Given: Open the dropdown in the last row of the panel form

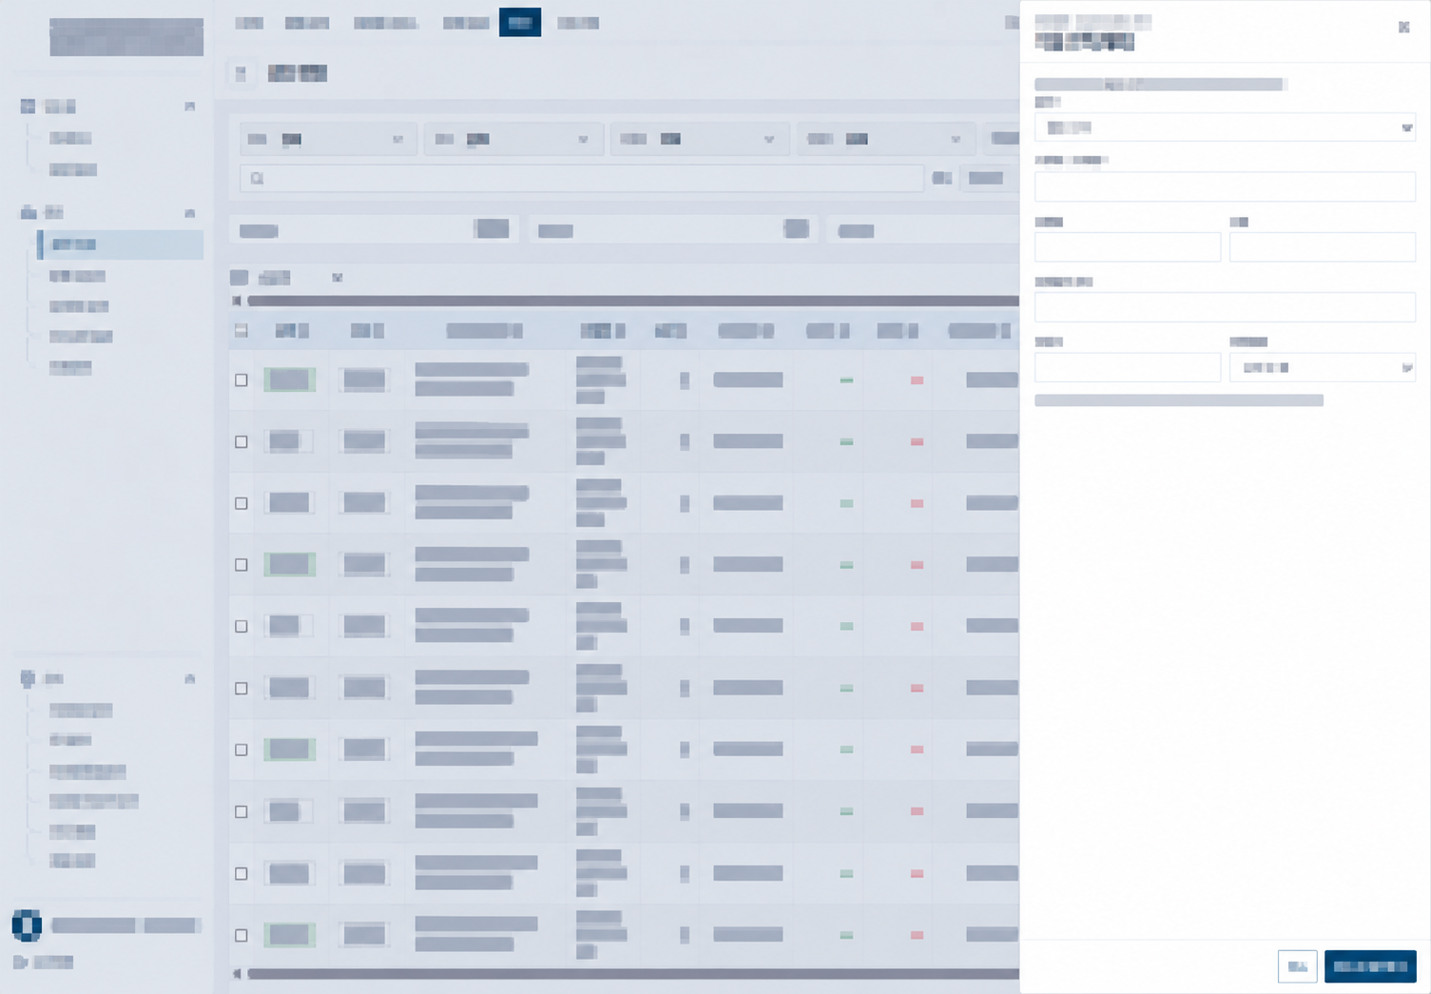Looking at the screenshot, I should [1322, 367].
